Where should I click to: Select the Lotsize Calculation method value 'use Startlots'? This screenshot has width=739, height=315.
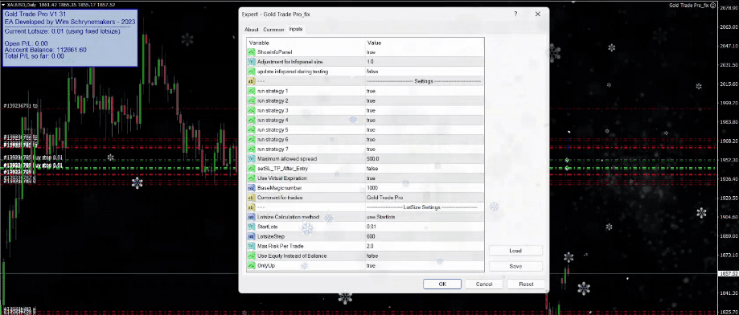tap(381, 217)
